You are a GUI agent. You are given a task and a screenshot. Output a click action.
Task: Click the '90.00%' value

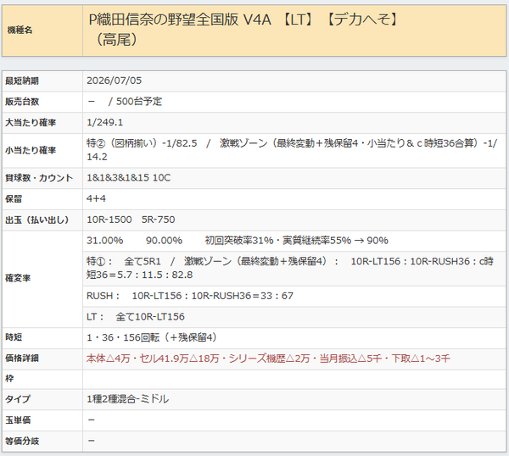(164, 241)
